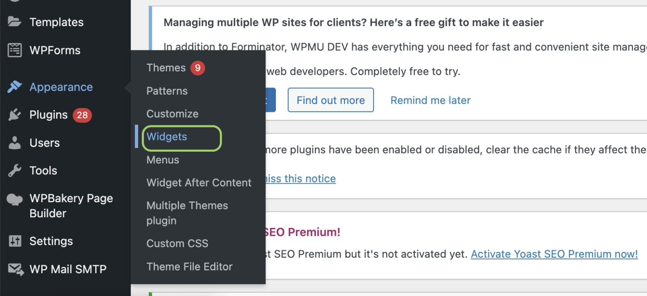Click Activate Yoast SEO Premium now
The height and width of the screenshot is (296, 647).
pos(554,254)
